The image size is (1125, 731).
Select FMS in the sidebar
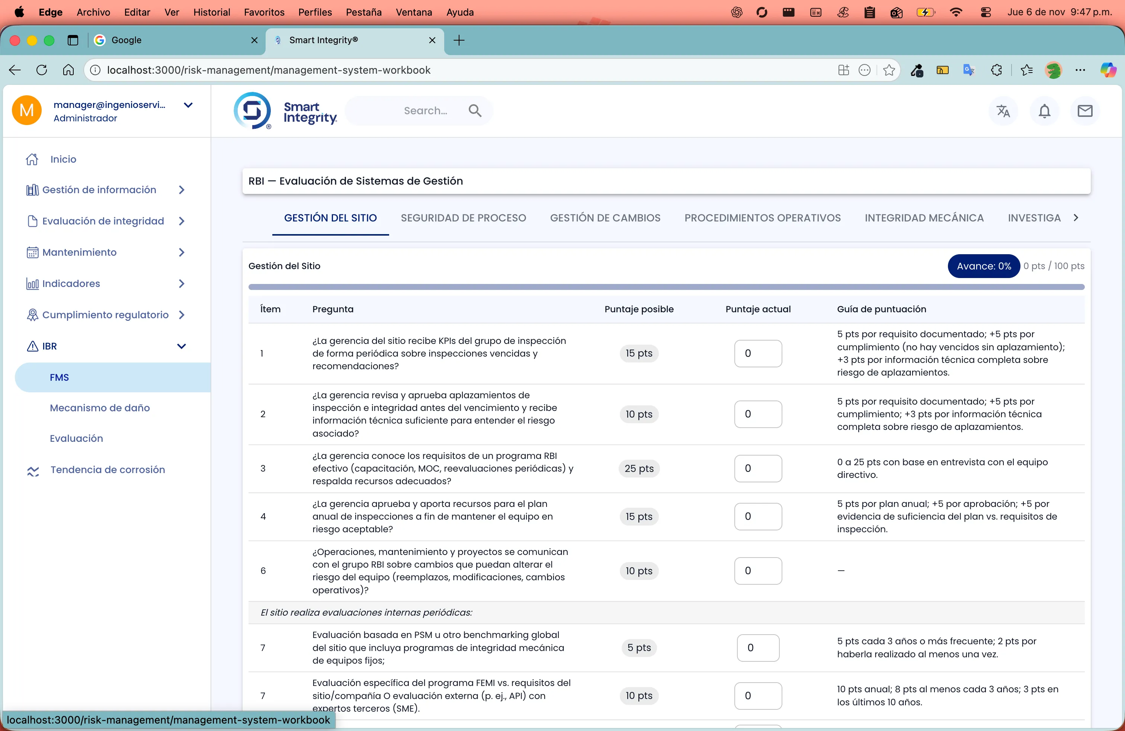tap(60, 377)
